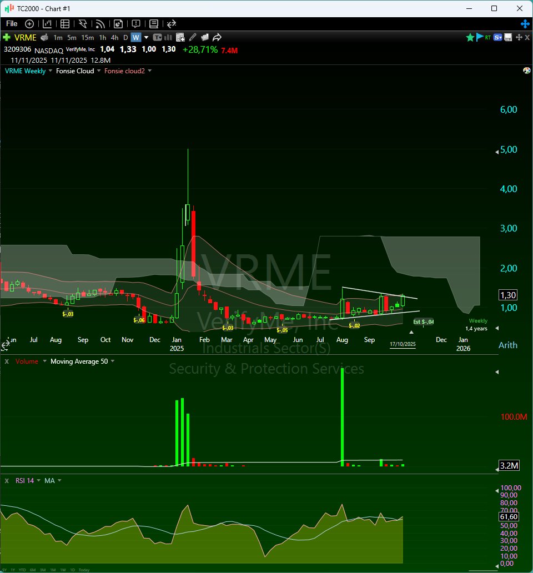The height and width of the screenshot is (573, 533).
Task: Select the pencil drawing tool
Action: click(x=193, y=37)
